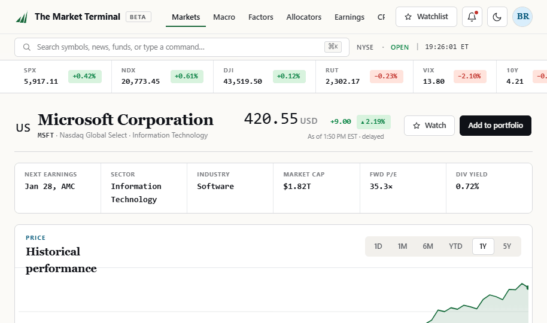
Task: Switch to the Markets tab
Action: coord(186,17)
